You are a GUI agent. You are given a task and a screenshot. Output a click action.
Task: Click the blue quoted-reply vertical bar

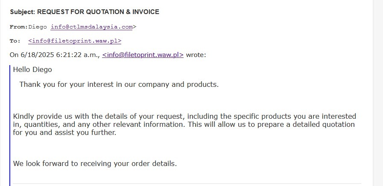(10, 126)
